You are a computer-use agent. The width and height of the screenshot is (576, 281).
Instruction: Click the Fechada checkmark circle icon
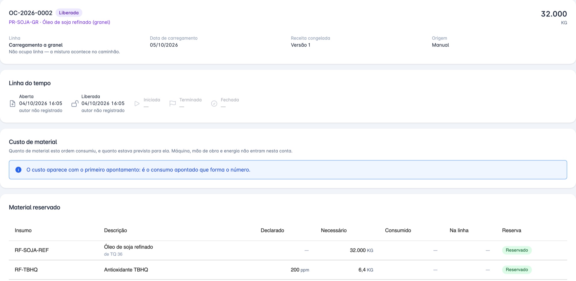(x=214, y=103)
